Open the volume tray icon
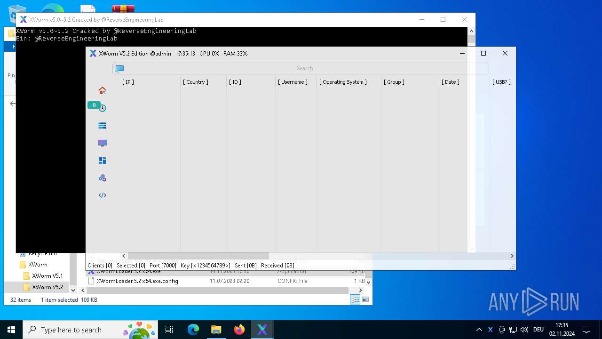 click(x=524, y=330)
